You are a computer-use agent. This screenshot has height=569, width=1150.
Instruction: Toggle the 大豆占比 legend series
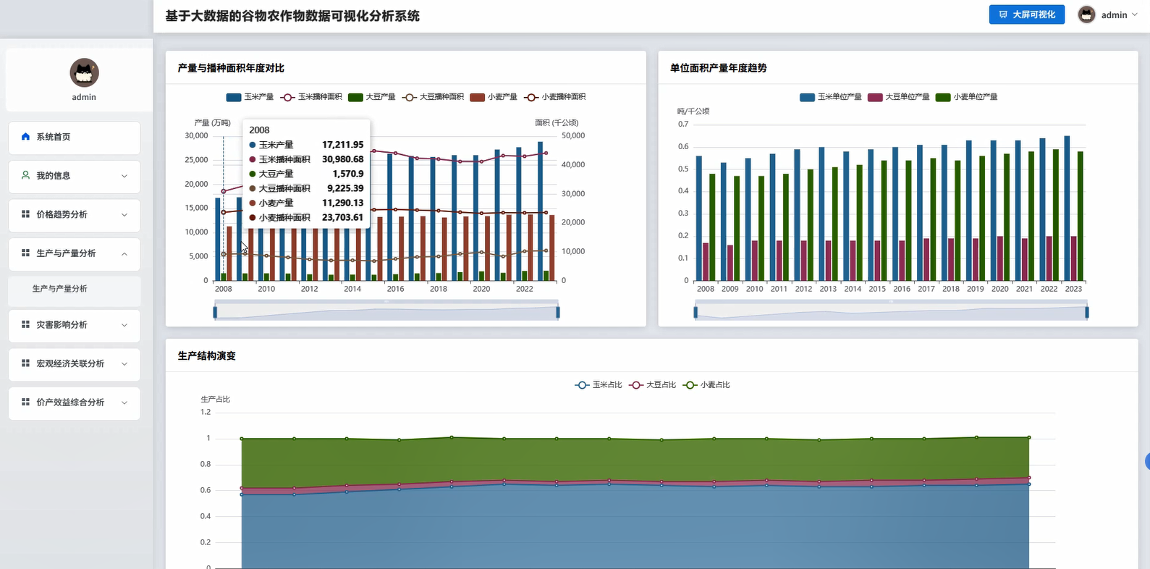[652, 385]
